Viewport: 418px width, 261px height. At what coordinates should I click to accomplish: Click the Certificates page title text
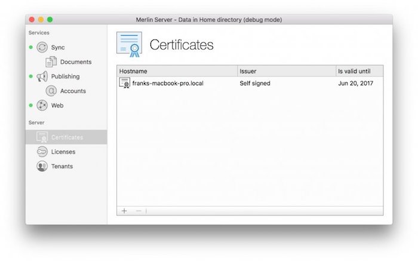182,45
